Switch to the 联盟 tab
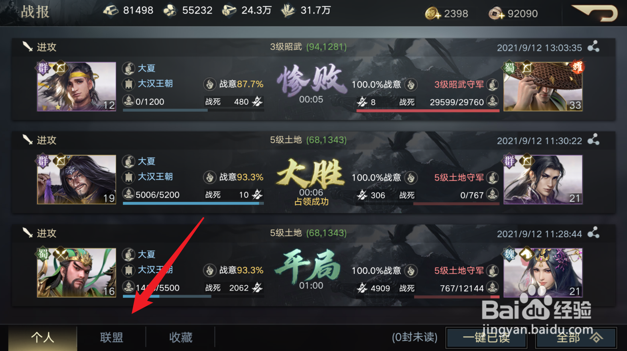This screenshot has height=351, width=627. coord(112,337)
